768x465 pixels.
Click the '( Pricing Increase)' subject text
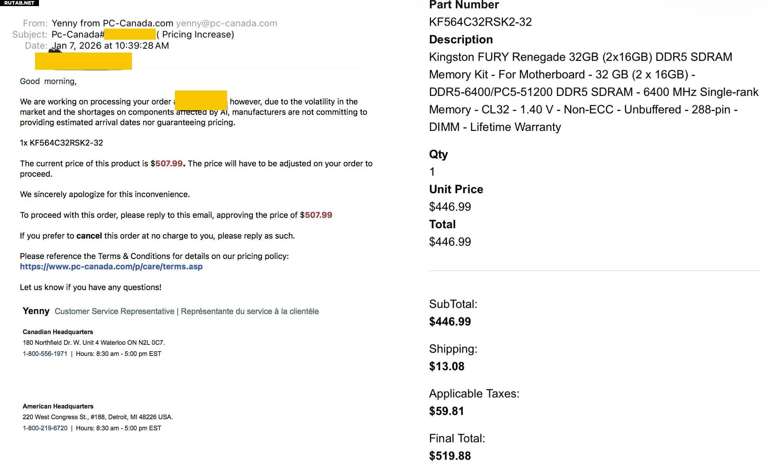196,34
